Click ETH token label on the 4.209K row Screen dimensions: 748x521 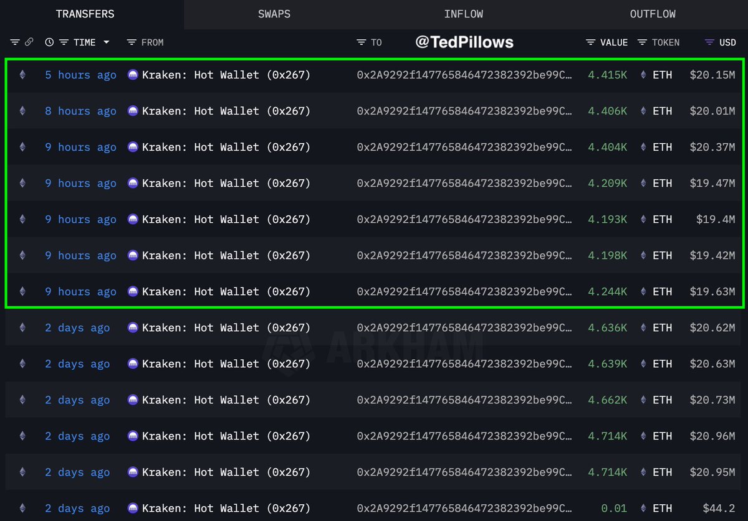pyautogui.click(x=663, y=183)
